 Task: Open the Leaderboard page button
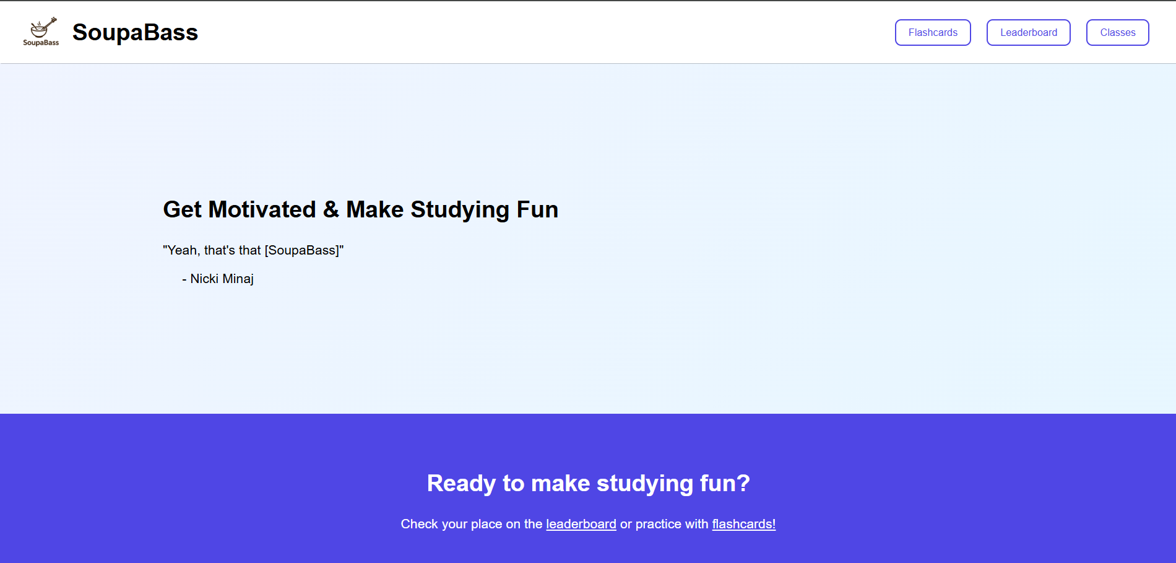(x=1029, y=32)
